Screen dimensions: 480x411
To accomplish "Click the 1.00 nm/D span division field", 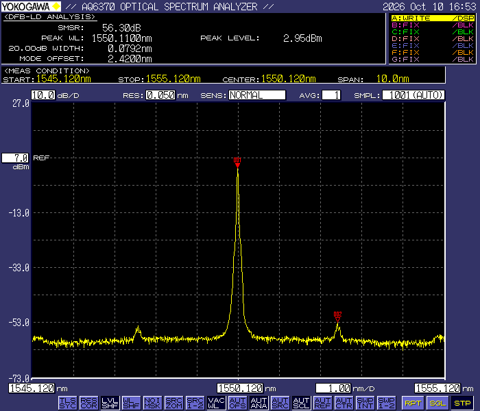I will [x=333, y=388].
